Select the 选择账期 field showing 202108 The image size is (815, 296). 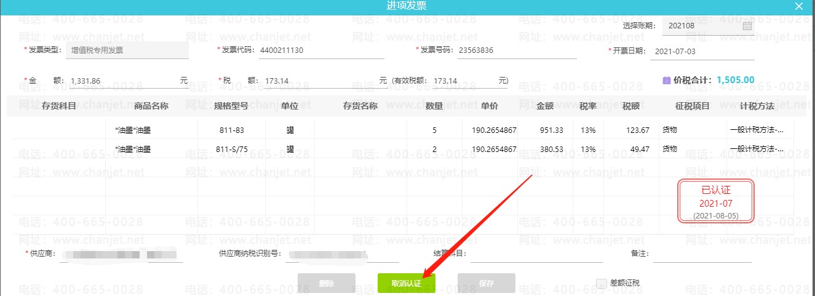(x=709, y=26)
